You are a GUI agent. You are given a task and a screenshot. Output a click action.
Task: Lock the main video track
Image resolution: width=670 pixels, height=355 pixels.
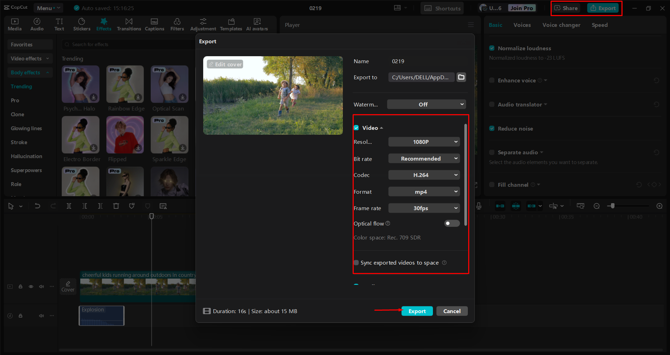click(21, 287)
